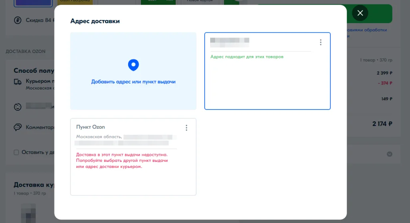410x223 pixels.
Task: Click the Адрес подходит для этих товаров text
Action: 247,57
